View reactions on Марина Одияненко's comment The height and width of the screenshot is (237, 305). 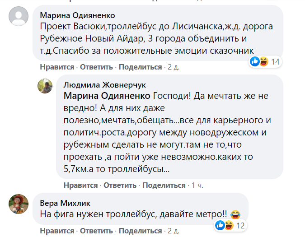click(260, 61)
